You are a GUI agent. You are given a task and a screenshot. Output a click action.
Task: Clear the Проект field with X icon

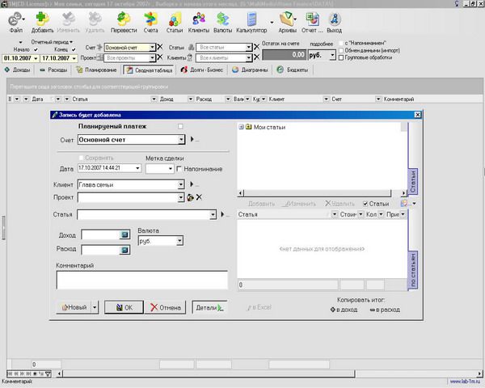[x=198, y=196]
